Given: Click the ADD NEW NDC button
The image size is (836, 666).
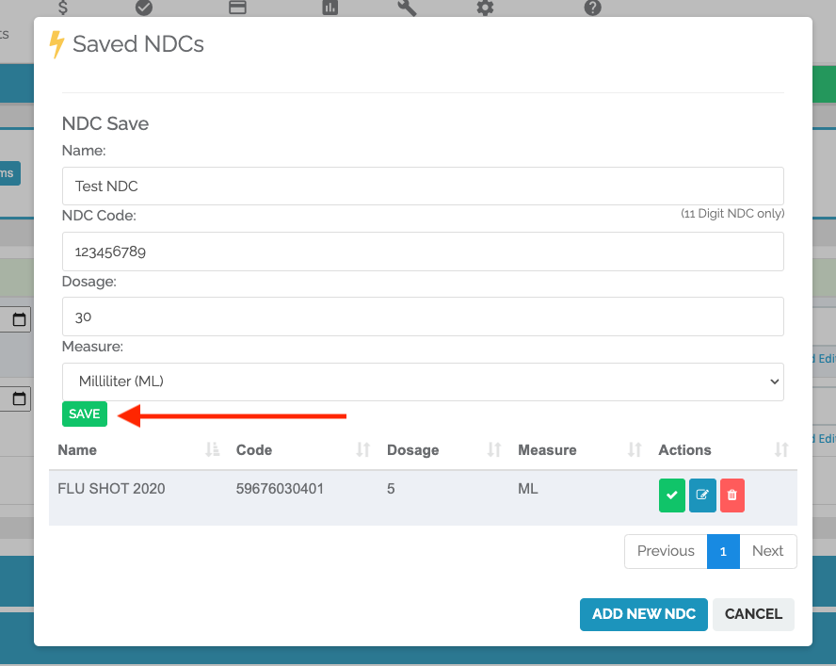Looking at the screenshot, I should 644,614.
